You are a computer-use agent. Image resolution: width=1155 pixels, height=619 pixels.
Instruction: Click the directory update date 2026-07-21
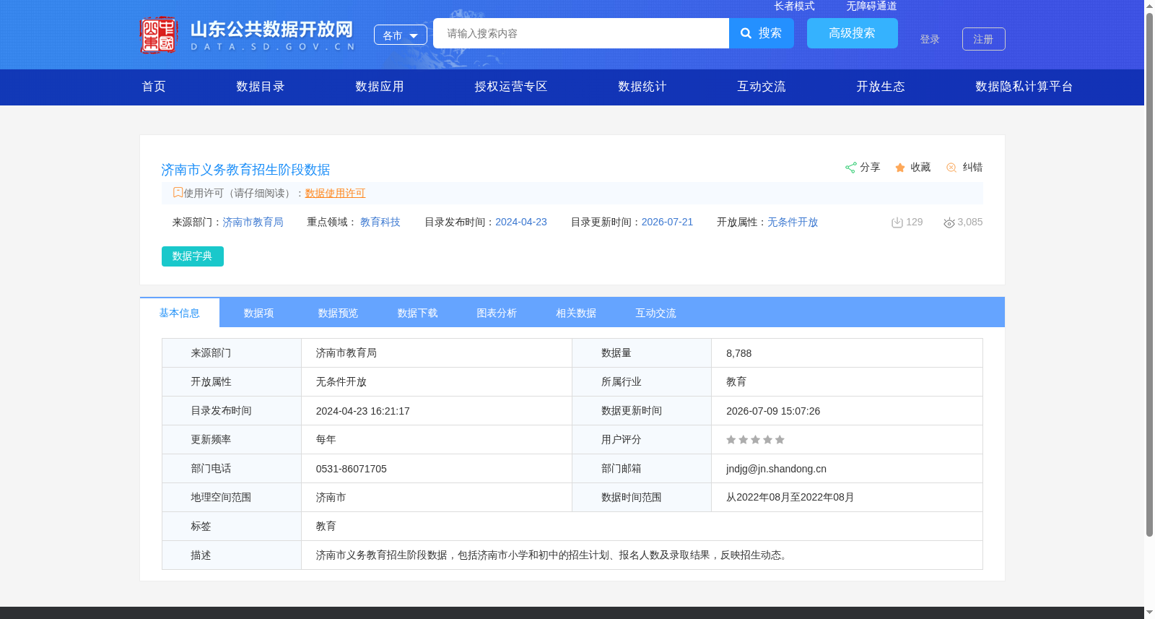click(667, 222)
